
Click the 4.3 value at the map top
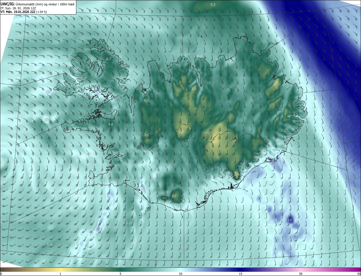tap(213, 5)
